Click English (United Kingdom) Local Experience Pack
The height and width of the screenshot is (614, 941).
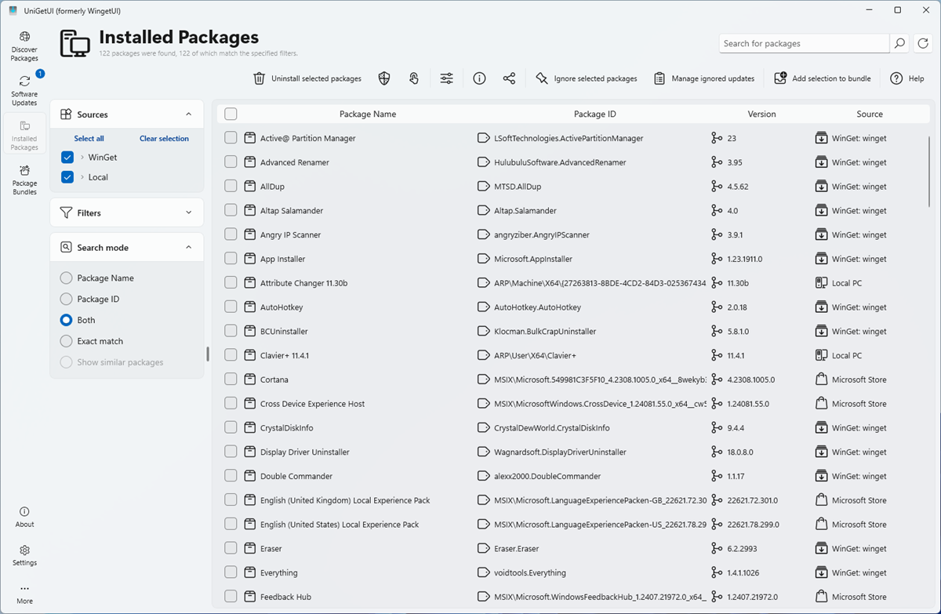345,500
